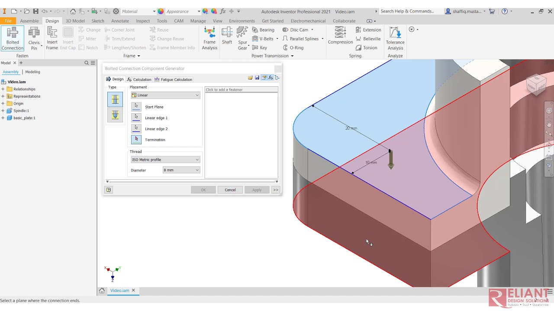Activate Termination selection button

136,140
